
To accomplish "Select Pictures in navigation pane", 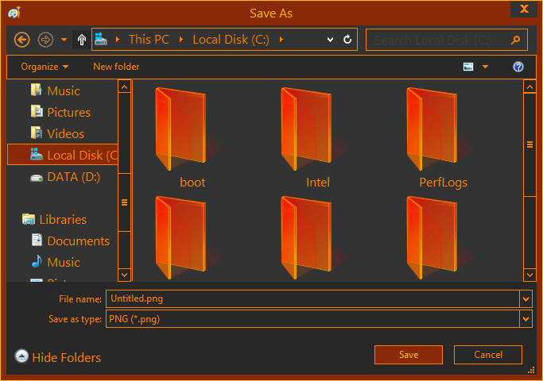I will pyautogui.click(x=68, y=113).
